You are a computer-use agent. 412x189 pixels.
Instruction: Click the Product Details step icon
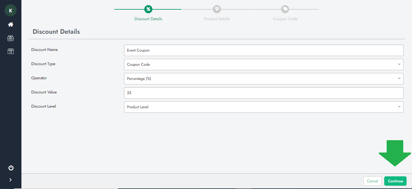pos(216,9)
